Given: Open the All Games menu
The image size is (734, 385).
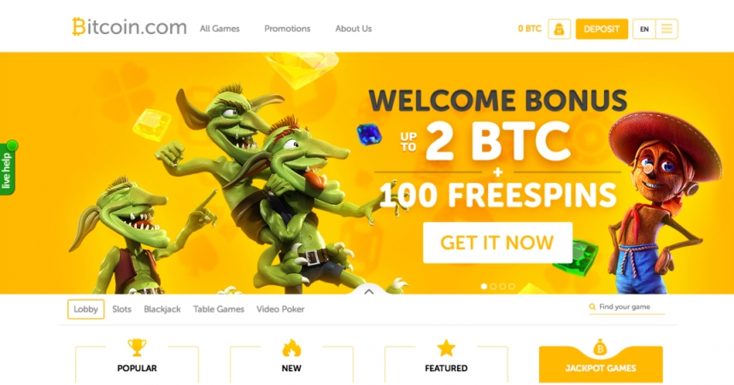Looking at the screenshot, I should [220, 28].
